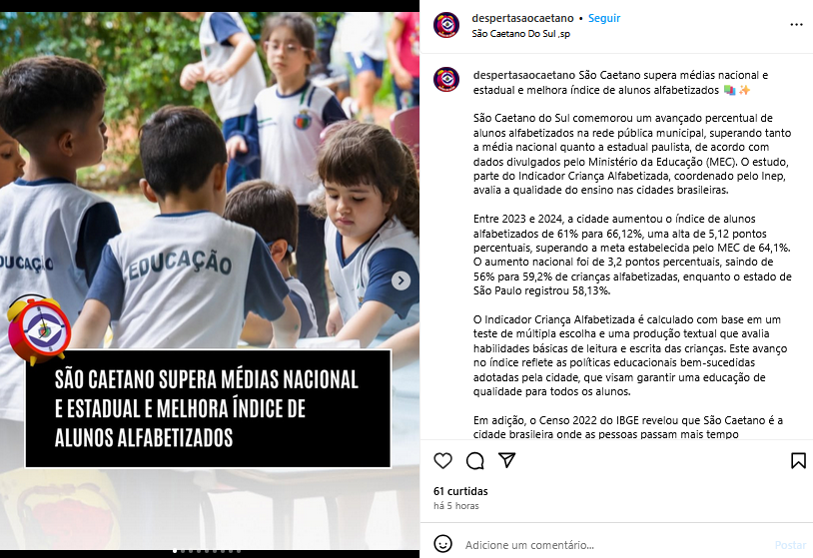This screenshot has height=558, width=813.
Task: Click the alarm clock logo on image
Action: tap(39, 329)
